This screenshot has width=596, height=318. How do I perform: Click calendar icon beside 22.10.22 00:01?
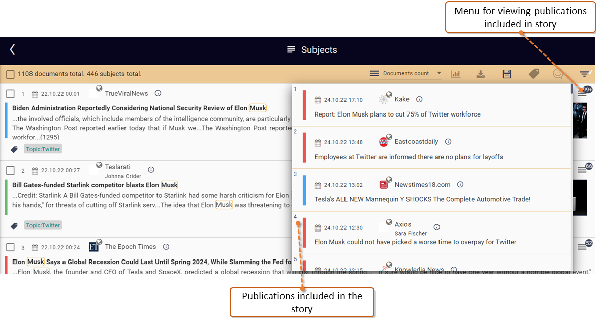click(x=35, y=94)
